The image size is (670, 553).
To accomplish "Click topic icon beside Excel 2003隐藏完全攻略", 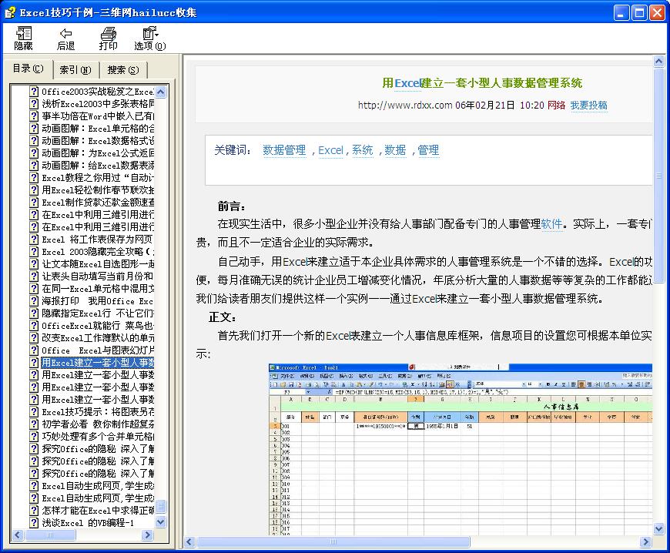I will [34, 252].
